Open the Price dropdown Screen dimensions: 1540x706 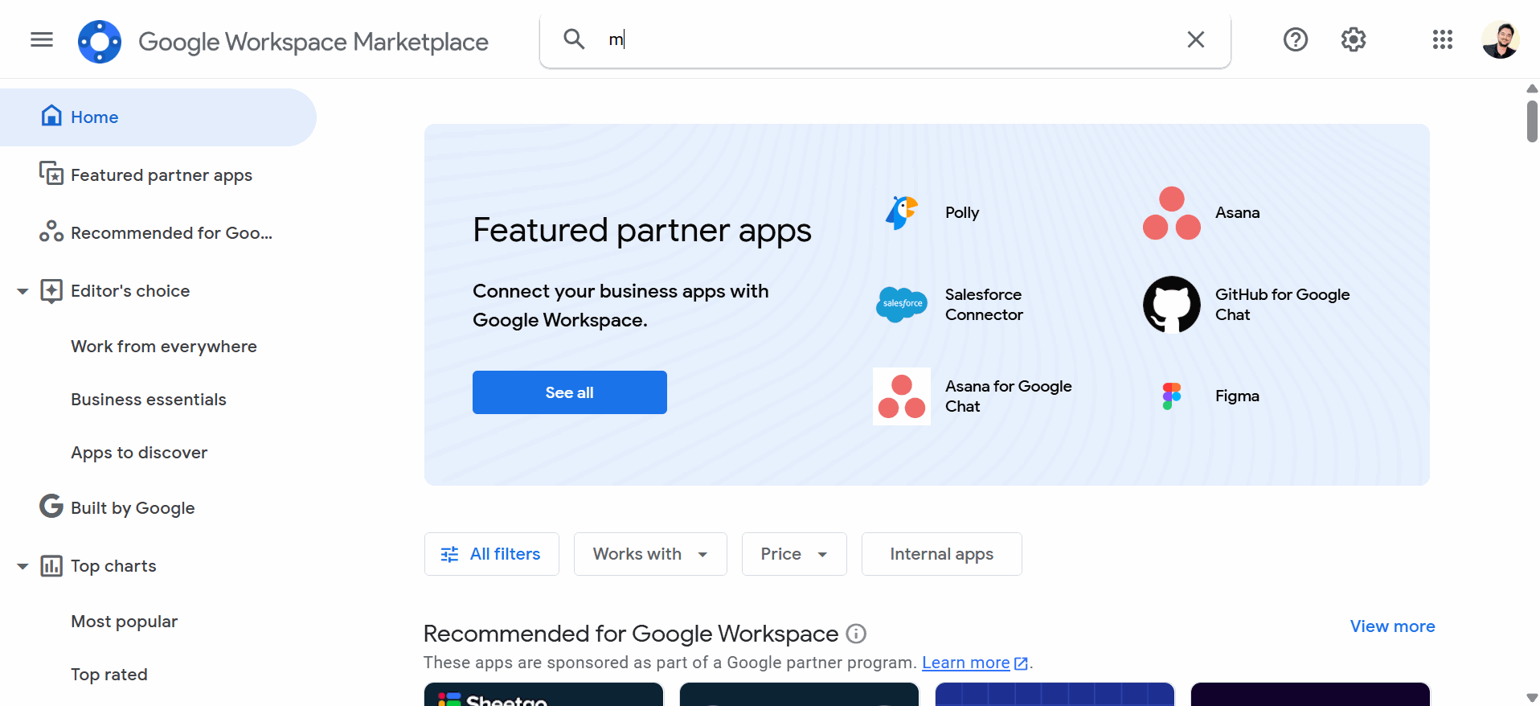[x=794, y=554]
